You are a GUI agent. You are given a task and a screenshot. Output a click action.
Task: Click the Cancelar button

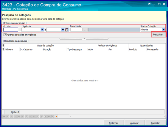[x=155, y=123]
